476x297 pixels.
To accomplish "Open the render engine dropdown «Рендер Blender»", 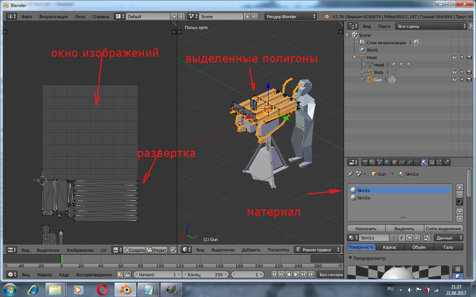I will click(x=291, y=17).
